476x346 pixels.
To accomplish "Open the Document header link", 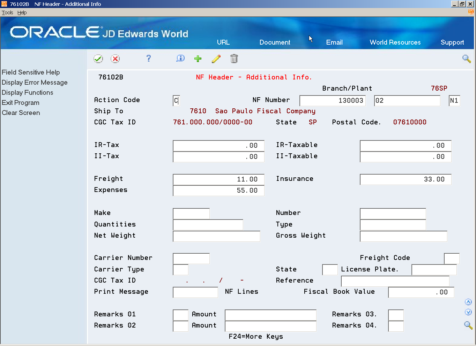I will pyautogui.click(x=275, y=42).
